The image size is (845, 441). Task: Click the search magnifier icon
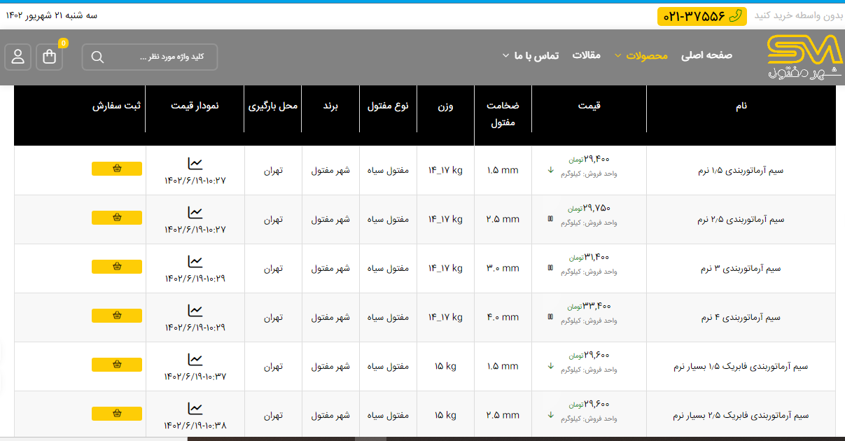(97, 57)
